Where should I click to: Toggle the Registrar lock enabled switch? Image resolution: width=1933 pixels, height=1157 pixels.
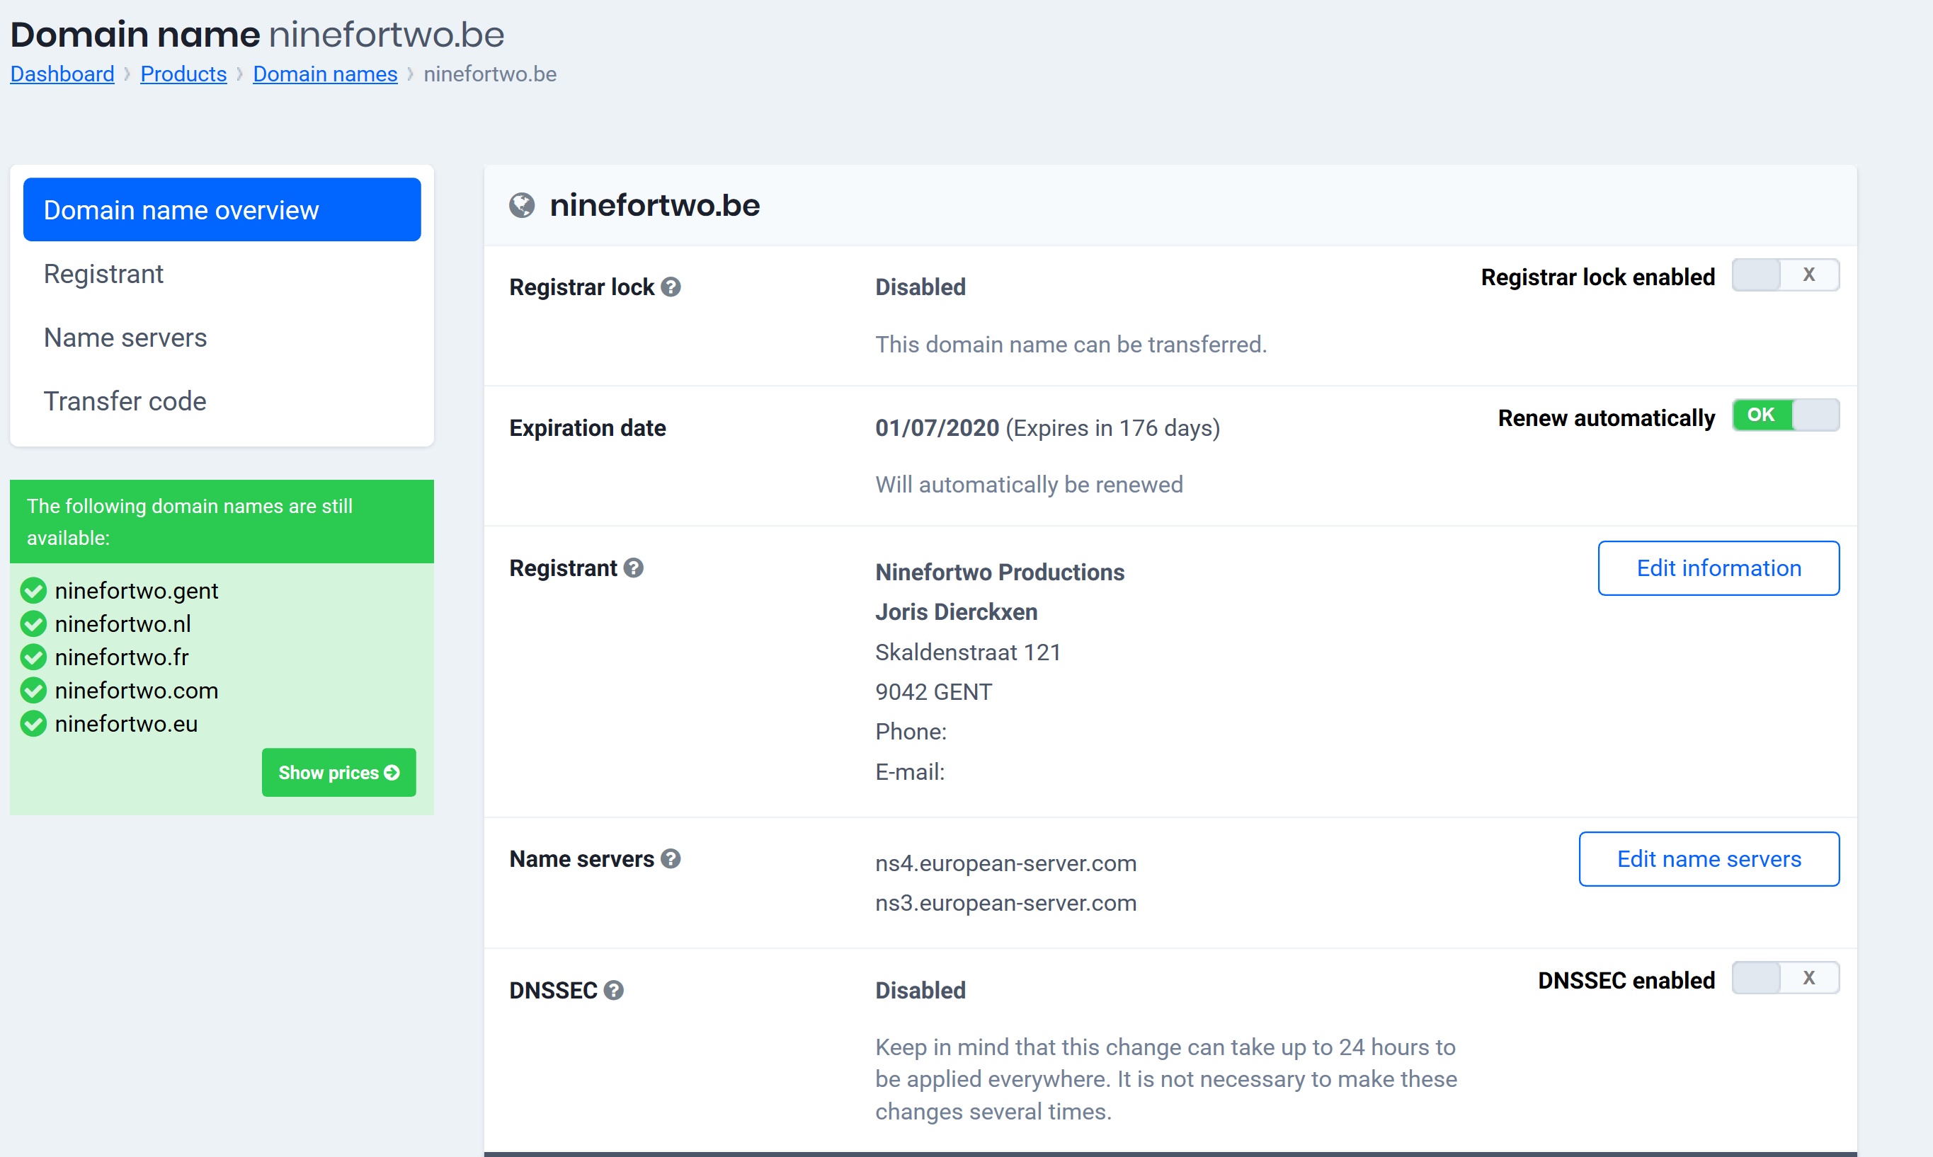1786,275
